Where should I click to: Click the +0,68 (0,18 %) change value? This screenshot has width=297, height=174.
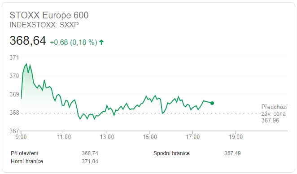pos(74,42)
